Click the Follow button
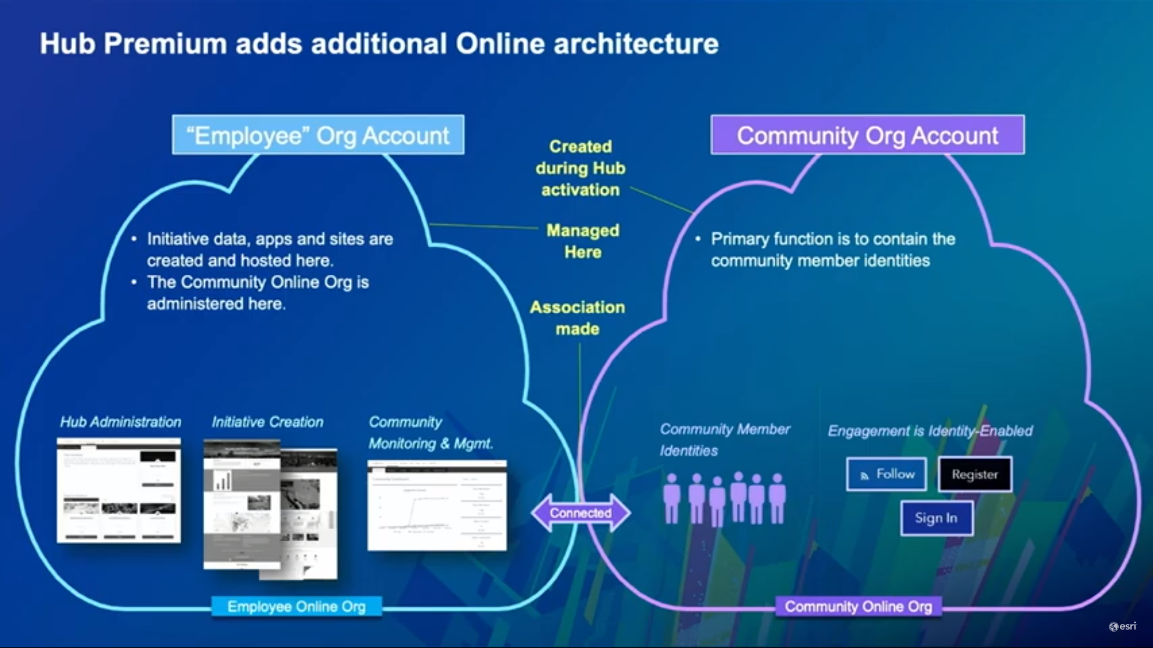1153x648 pixels. point(886,474)
